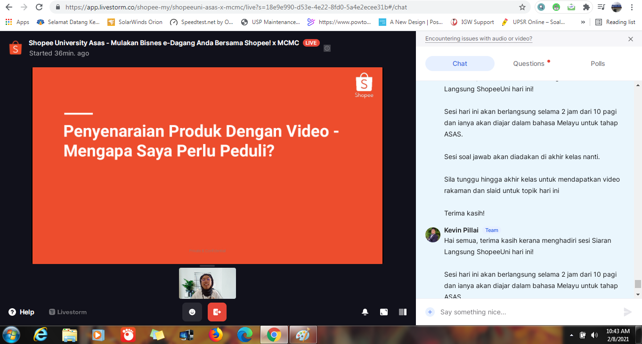Open the Help button at bottom left
The image size is (642, 344).
(x=22, y=312)
